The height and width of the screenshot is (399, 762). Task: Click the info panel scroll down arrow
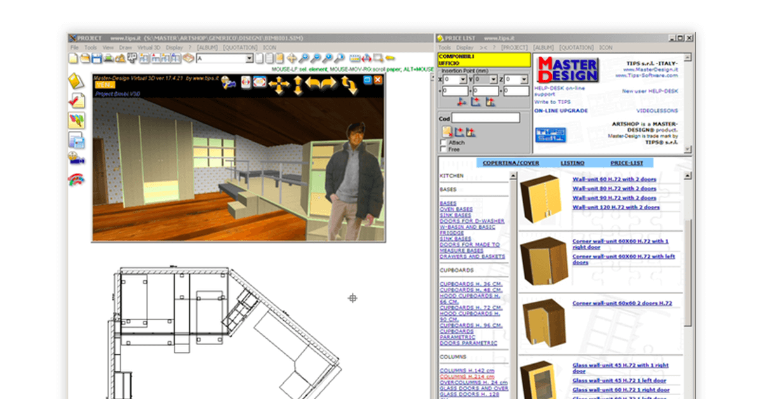pos(686,149)
